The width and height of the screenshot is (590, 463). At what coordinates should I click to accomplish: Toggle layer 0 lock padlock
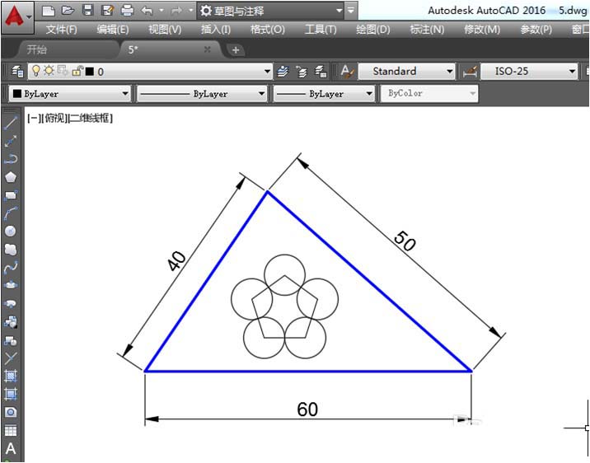click(77, 71)
